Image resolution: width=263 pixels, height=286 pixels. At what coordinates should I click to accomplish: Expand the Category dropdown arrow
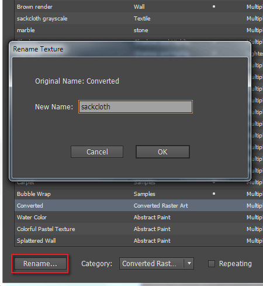(x=189, y=264)
